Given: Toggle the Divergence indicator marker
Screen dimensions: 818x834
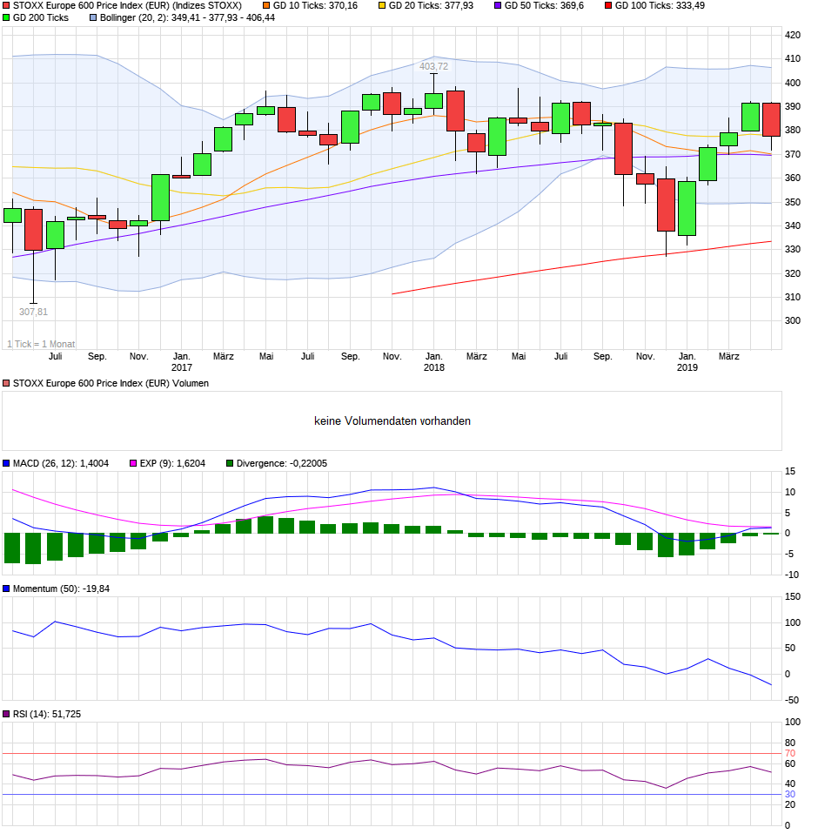Looking at the screenshot, I should coord(229,464).
